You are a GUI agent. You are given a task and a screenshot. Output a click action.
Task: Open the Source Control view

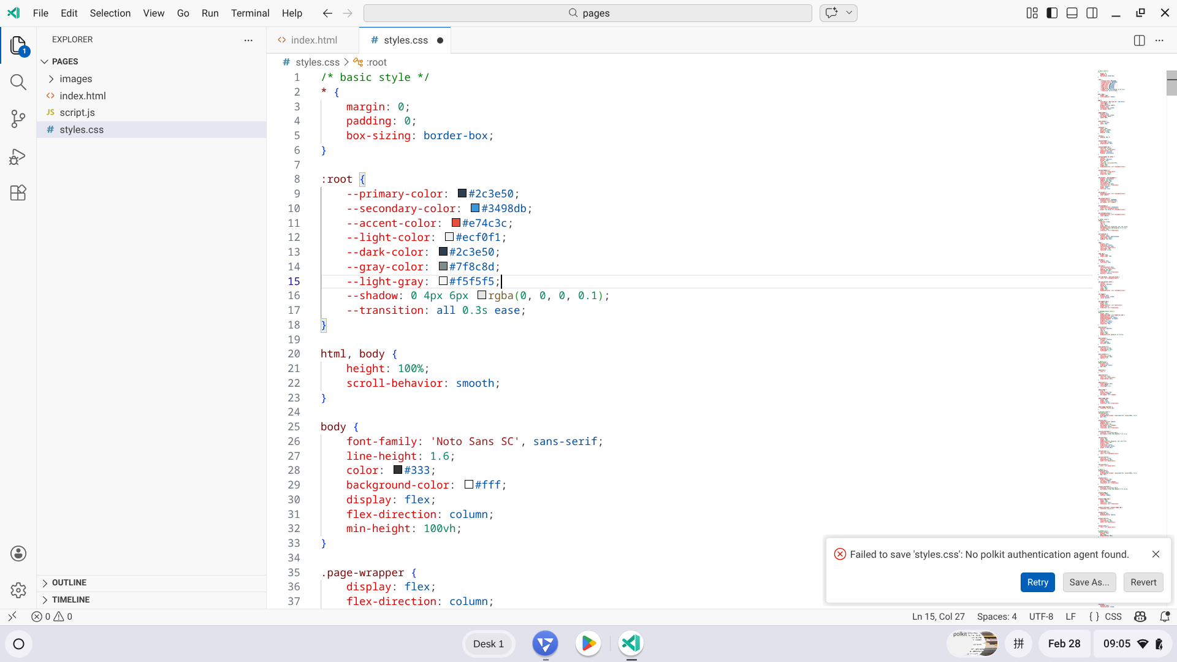[18, 119]
